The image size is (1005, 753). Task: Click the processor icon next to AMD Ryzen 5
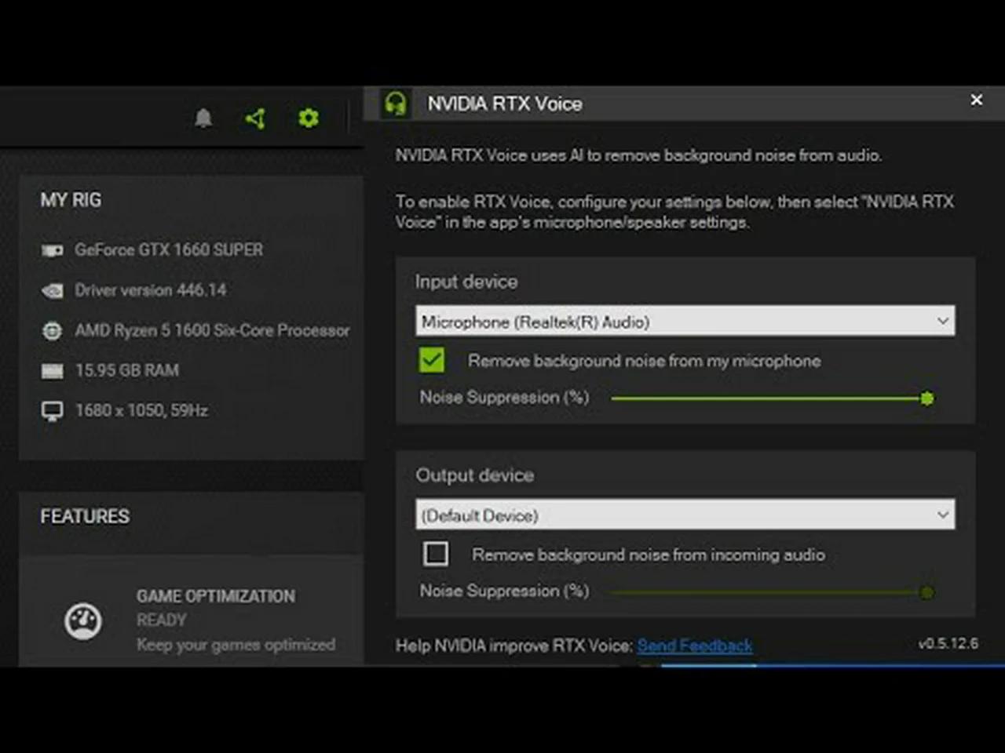tap(52, 331)
